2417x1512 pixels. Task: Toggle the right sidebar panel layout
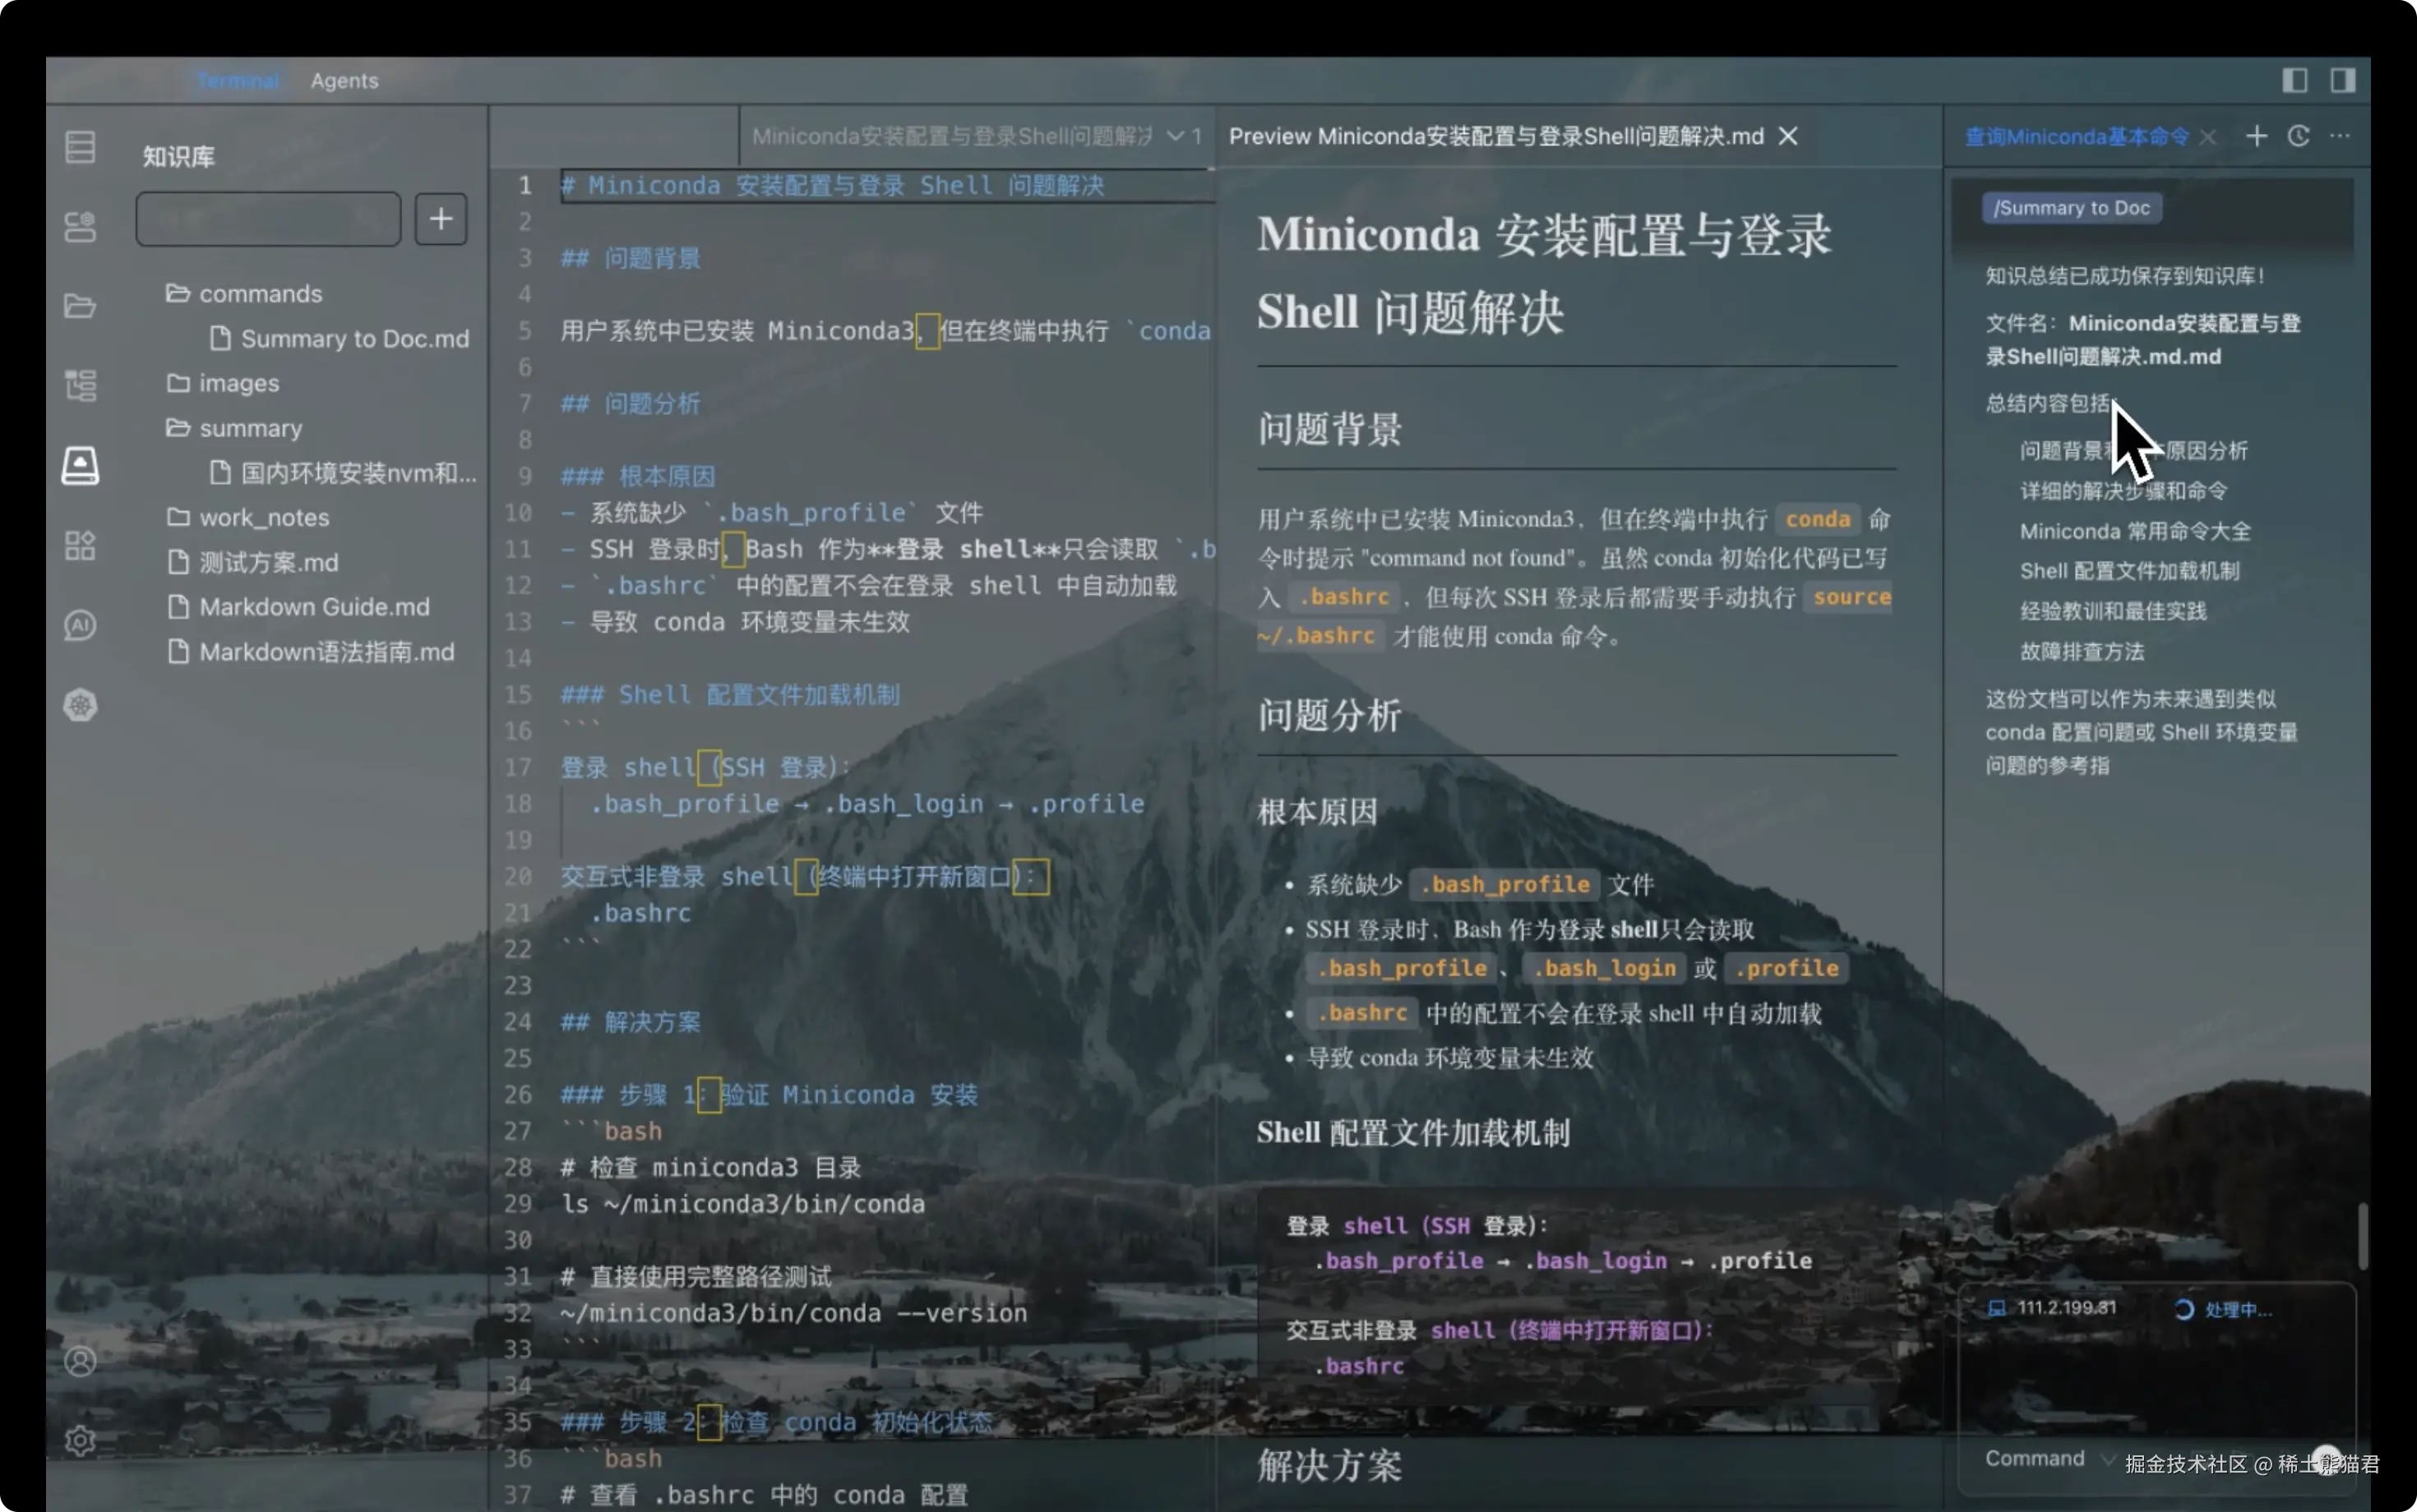2342,80
